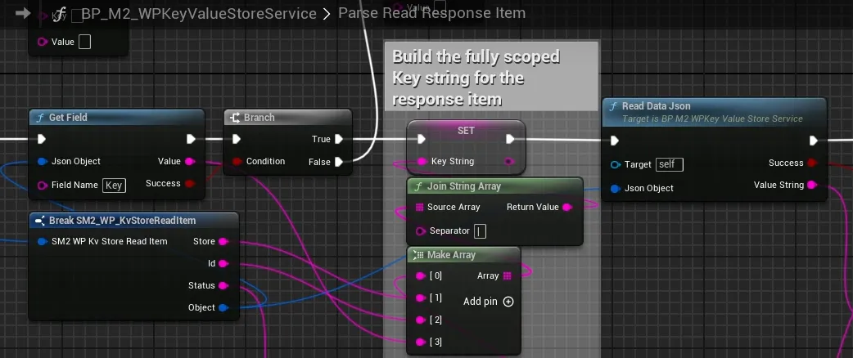Image resolution: width=853 pixels, height=358 pixels.
Task: Click the Join String Array function icon
Action: [417, 186]
